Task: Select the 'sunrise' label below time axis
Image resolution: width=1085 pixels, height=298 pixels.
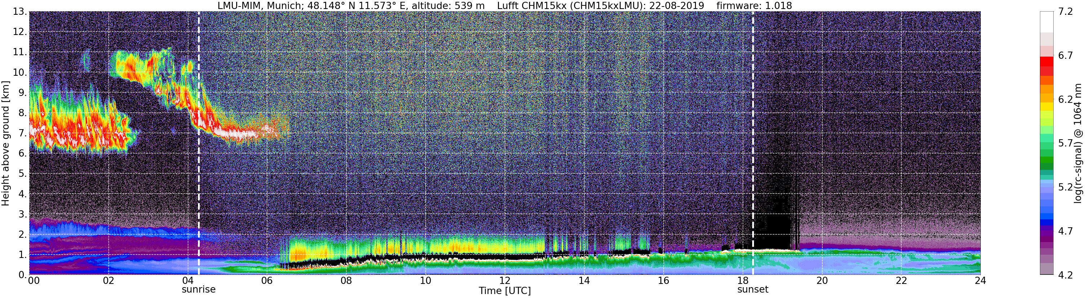Action: 198,290
